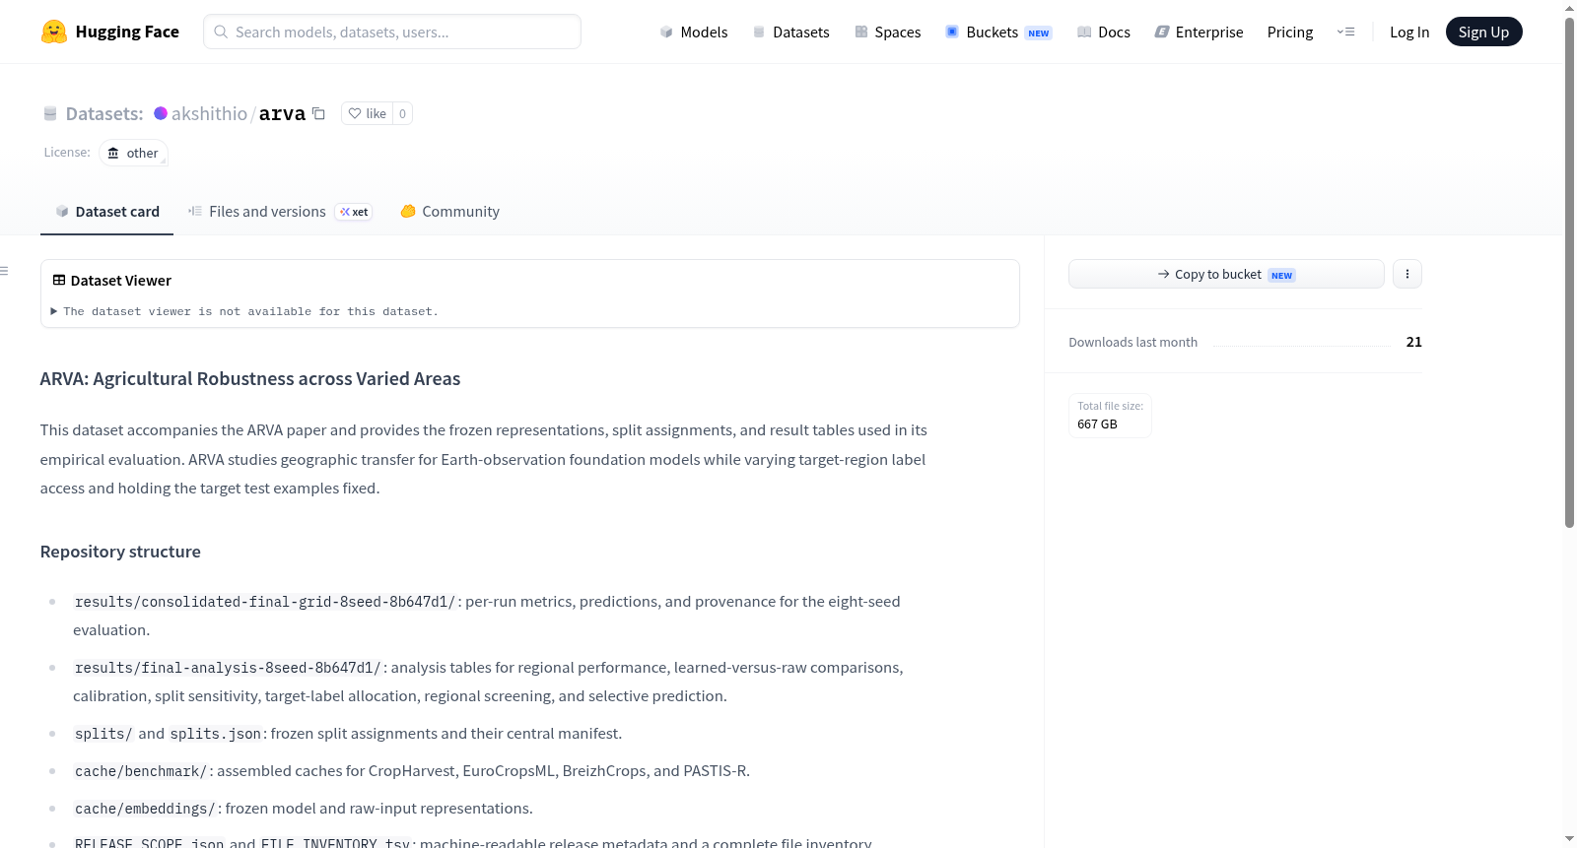Open the Models page
1577x848 pixels.
694,32
